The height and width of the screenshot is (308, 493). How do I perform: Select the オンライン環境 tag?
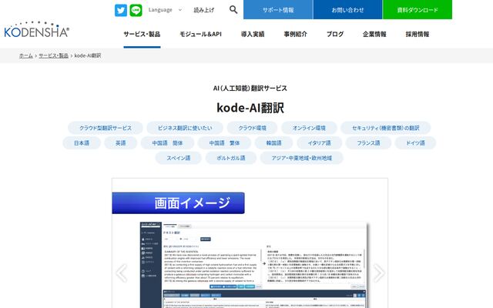click(309, 128)
